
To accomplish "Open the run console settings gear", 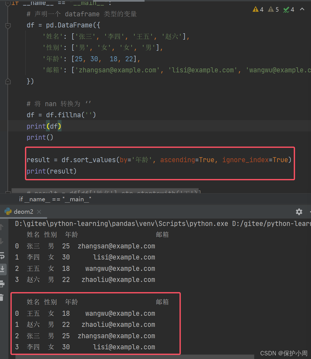I will tap(299, 212).
